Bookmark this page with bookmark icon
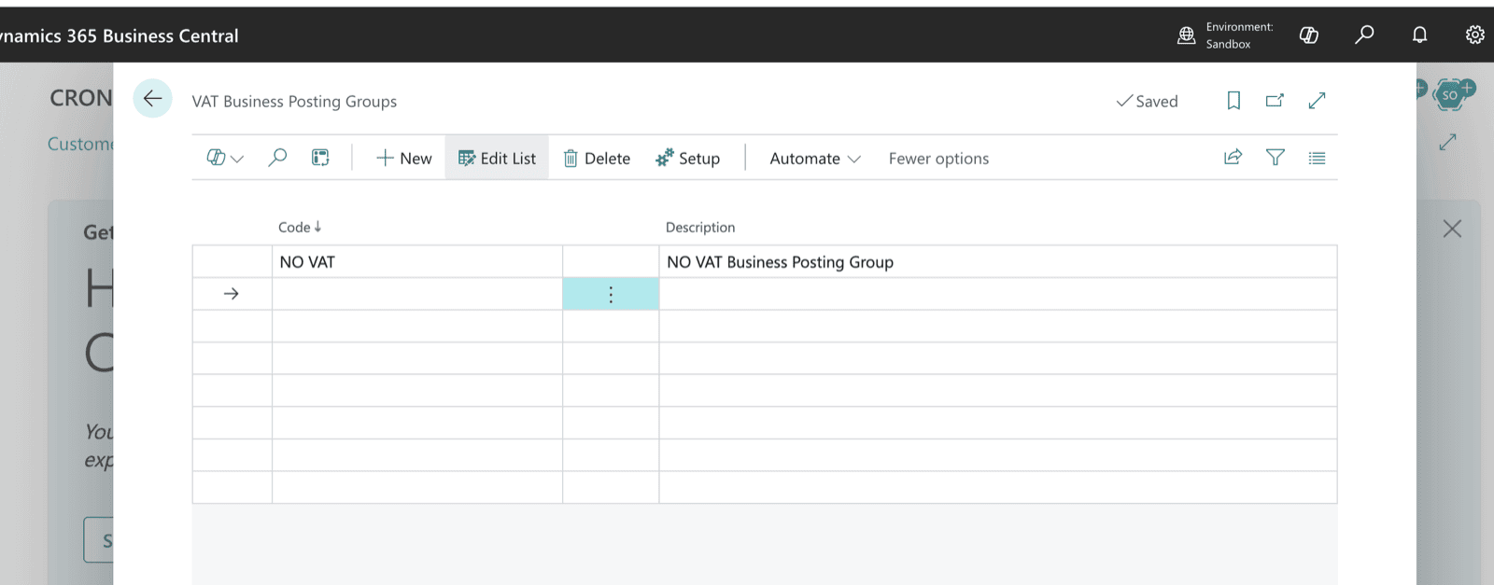1494x585 pixels. [x=1233, y=101]
